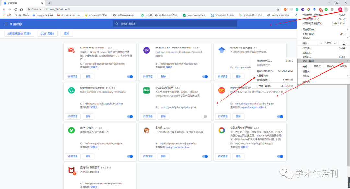Screen dimensions: 350x189
Task: Open 开发者工具(D) from submenu
Action: click(274, 86)
